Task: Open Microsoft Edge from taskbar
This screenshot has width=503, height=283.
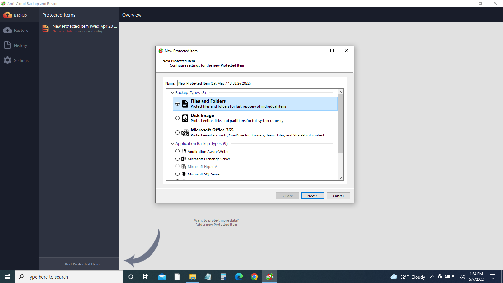Action: click(239, 277)
